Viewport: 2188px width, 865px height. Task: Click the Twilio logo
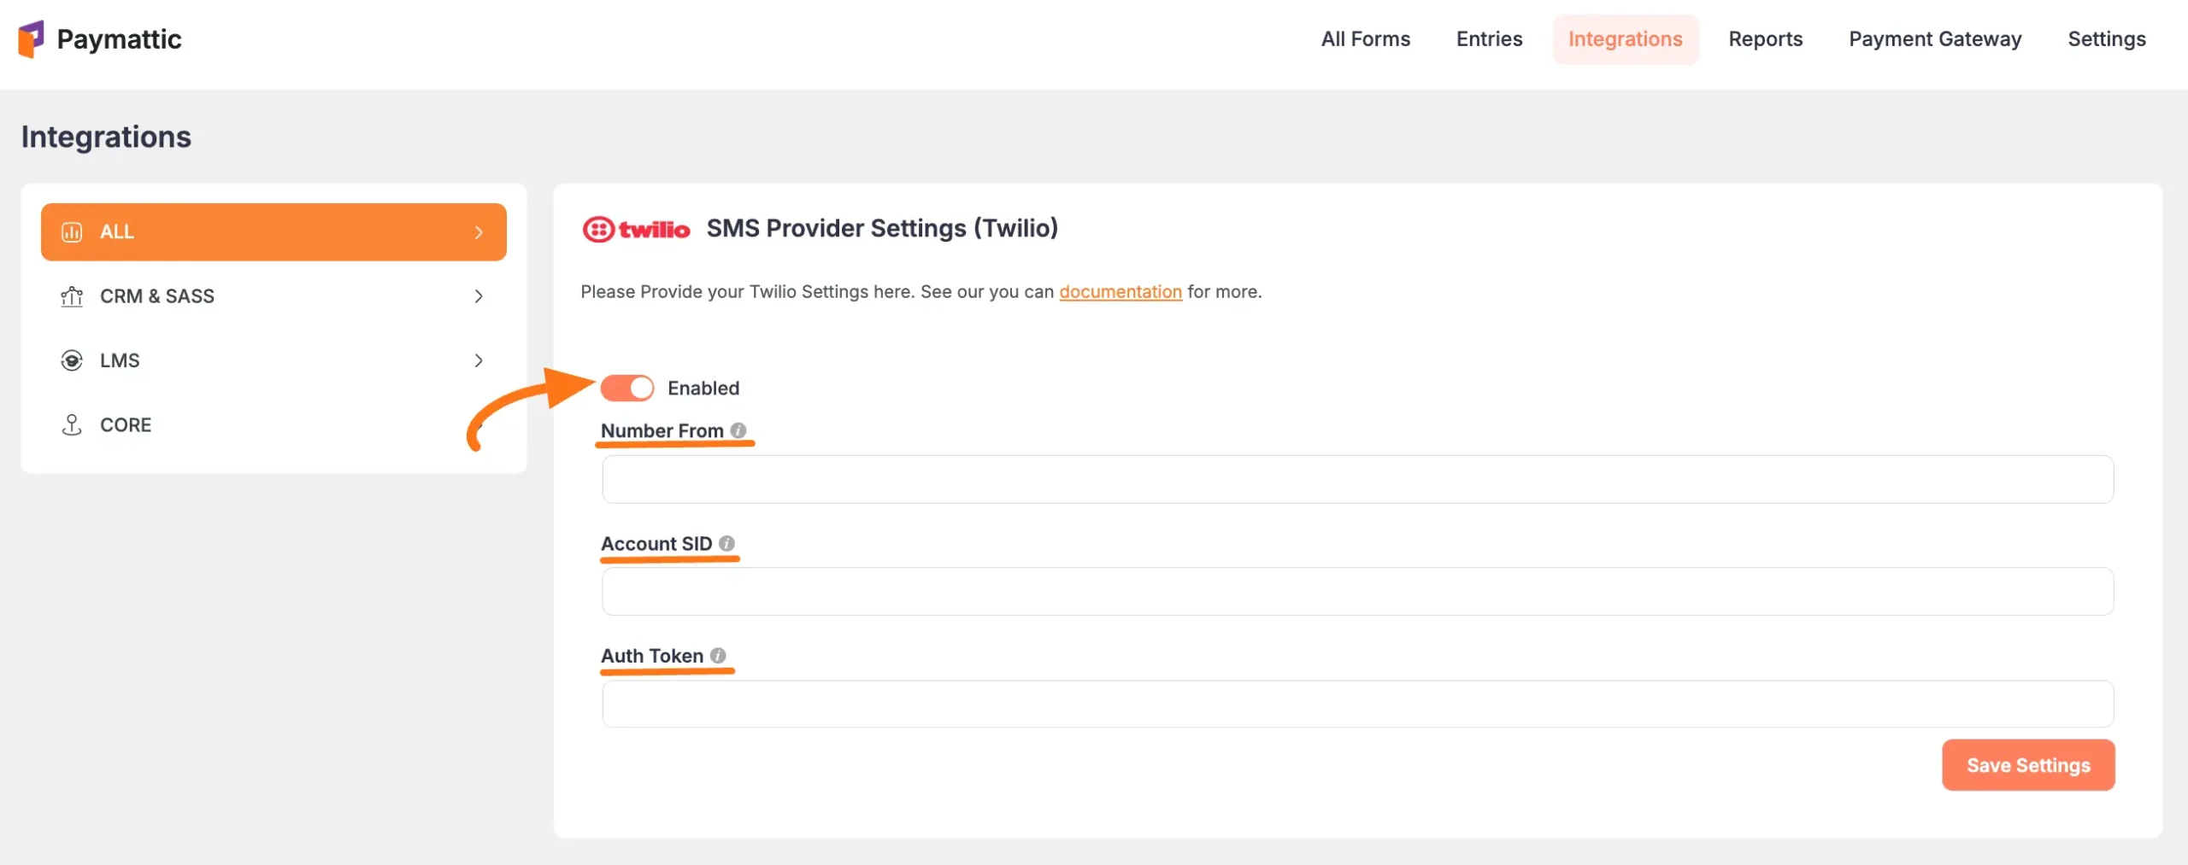[x=636, y=229]
